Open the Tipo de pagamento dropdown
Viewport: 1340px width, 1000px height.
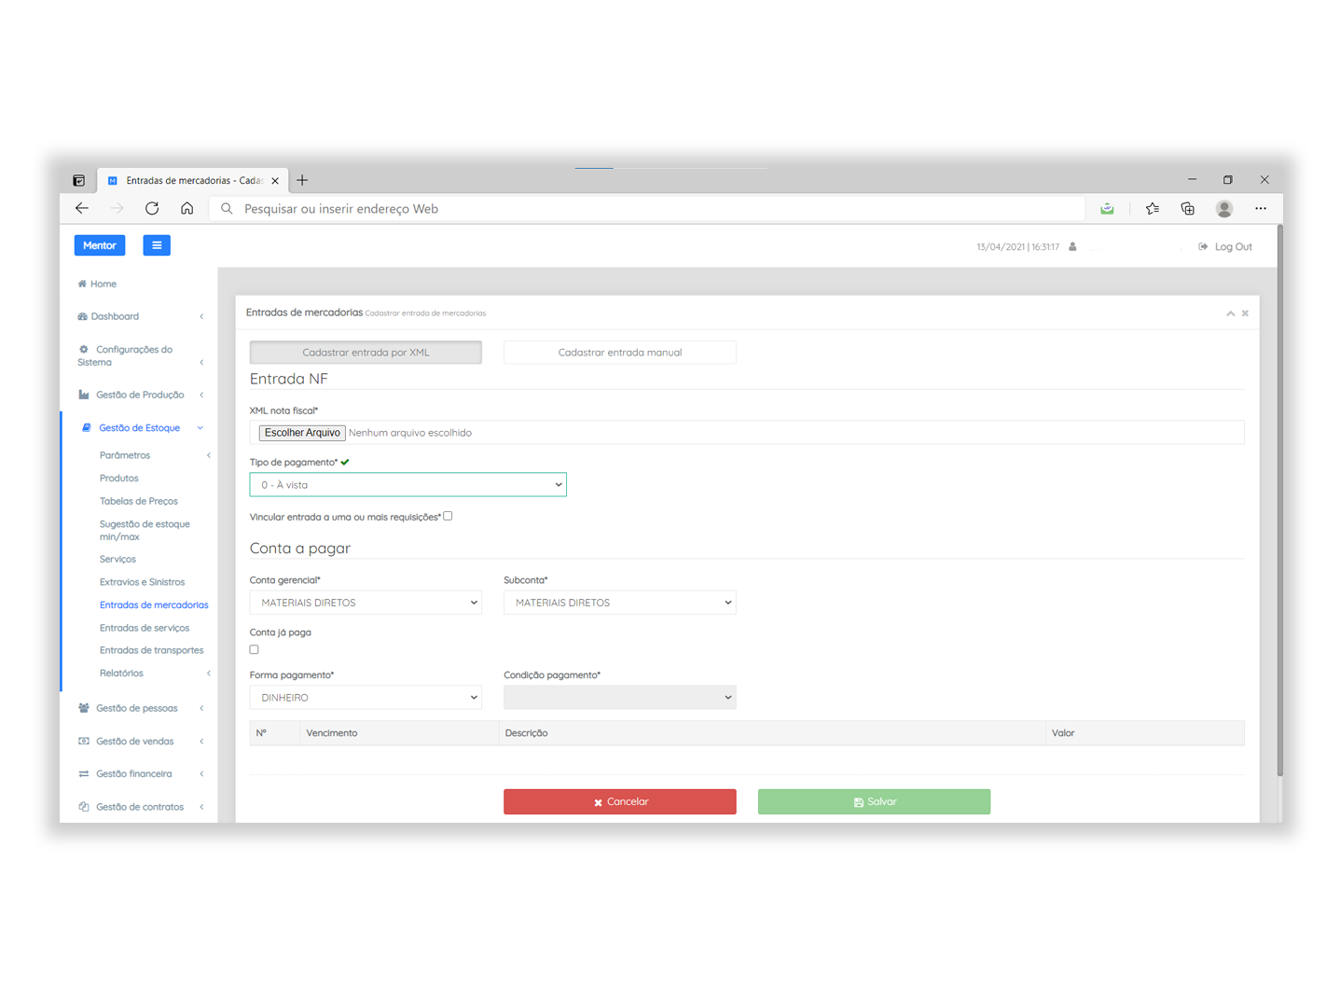(x=408, y=485)
